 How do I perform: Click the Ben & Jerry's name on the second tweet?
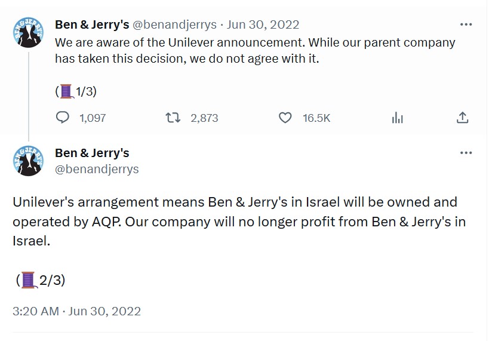(92, 153)
